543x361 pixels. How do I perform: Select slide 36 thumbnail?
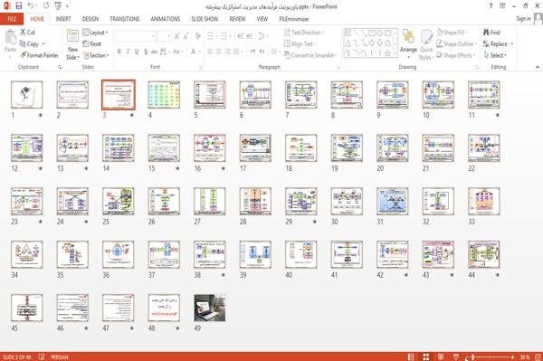coord(118,255)
